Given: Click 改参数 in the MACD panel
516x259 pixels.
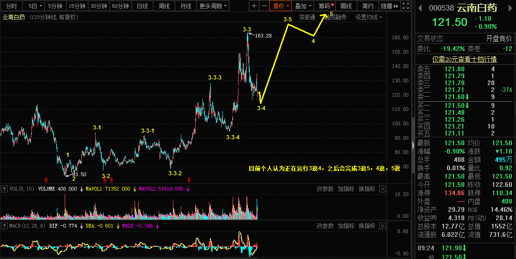Looking at the screenshot, I should tap(325, 226).
